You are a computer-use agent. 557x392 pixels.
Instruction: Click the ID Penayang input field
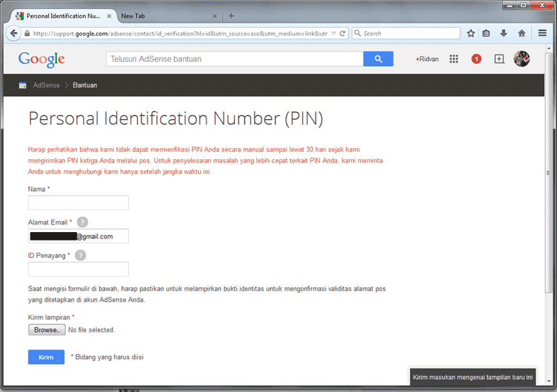tap(79, 269)
